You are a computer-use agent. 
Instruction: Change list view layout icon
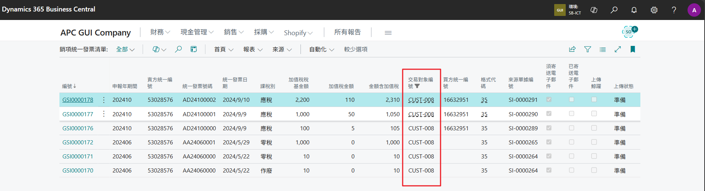tap(602, 49)
